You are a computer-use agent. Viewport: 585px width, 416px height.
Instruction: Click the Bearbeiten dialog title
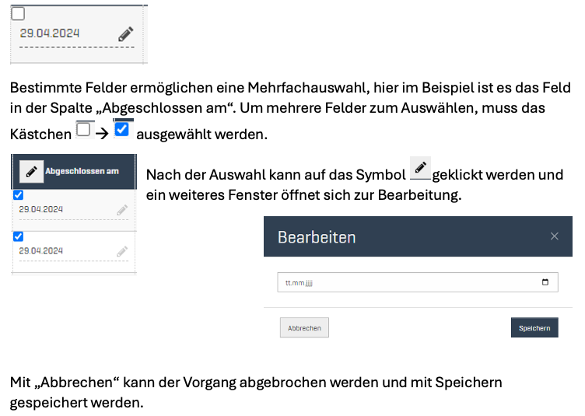pyautogui.click(x=317, y=237)
